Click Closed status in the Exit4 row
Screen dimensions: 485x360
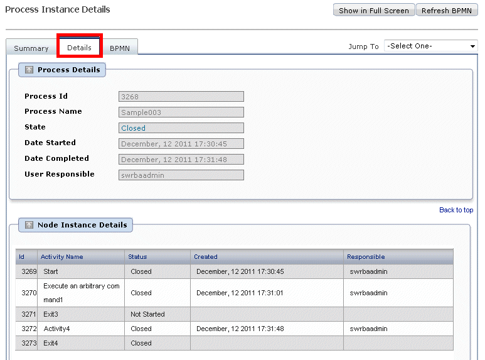coord(141,343)
